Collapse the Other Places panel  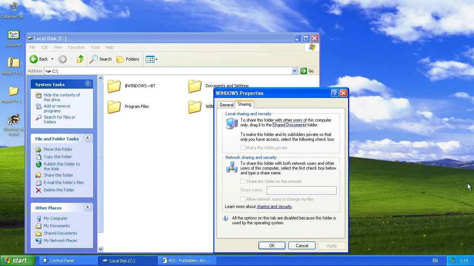click(88, 208)
